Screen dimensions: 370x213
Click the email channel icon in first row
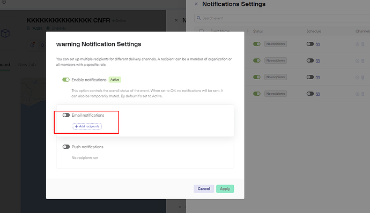[357, 44]
